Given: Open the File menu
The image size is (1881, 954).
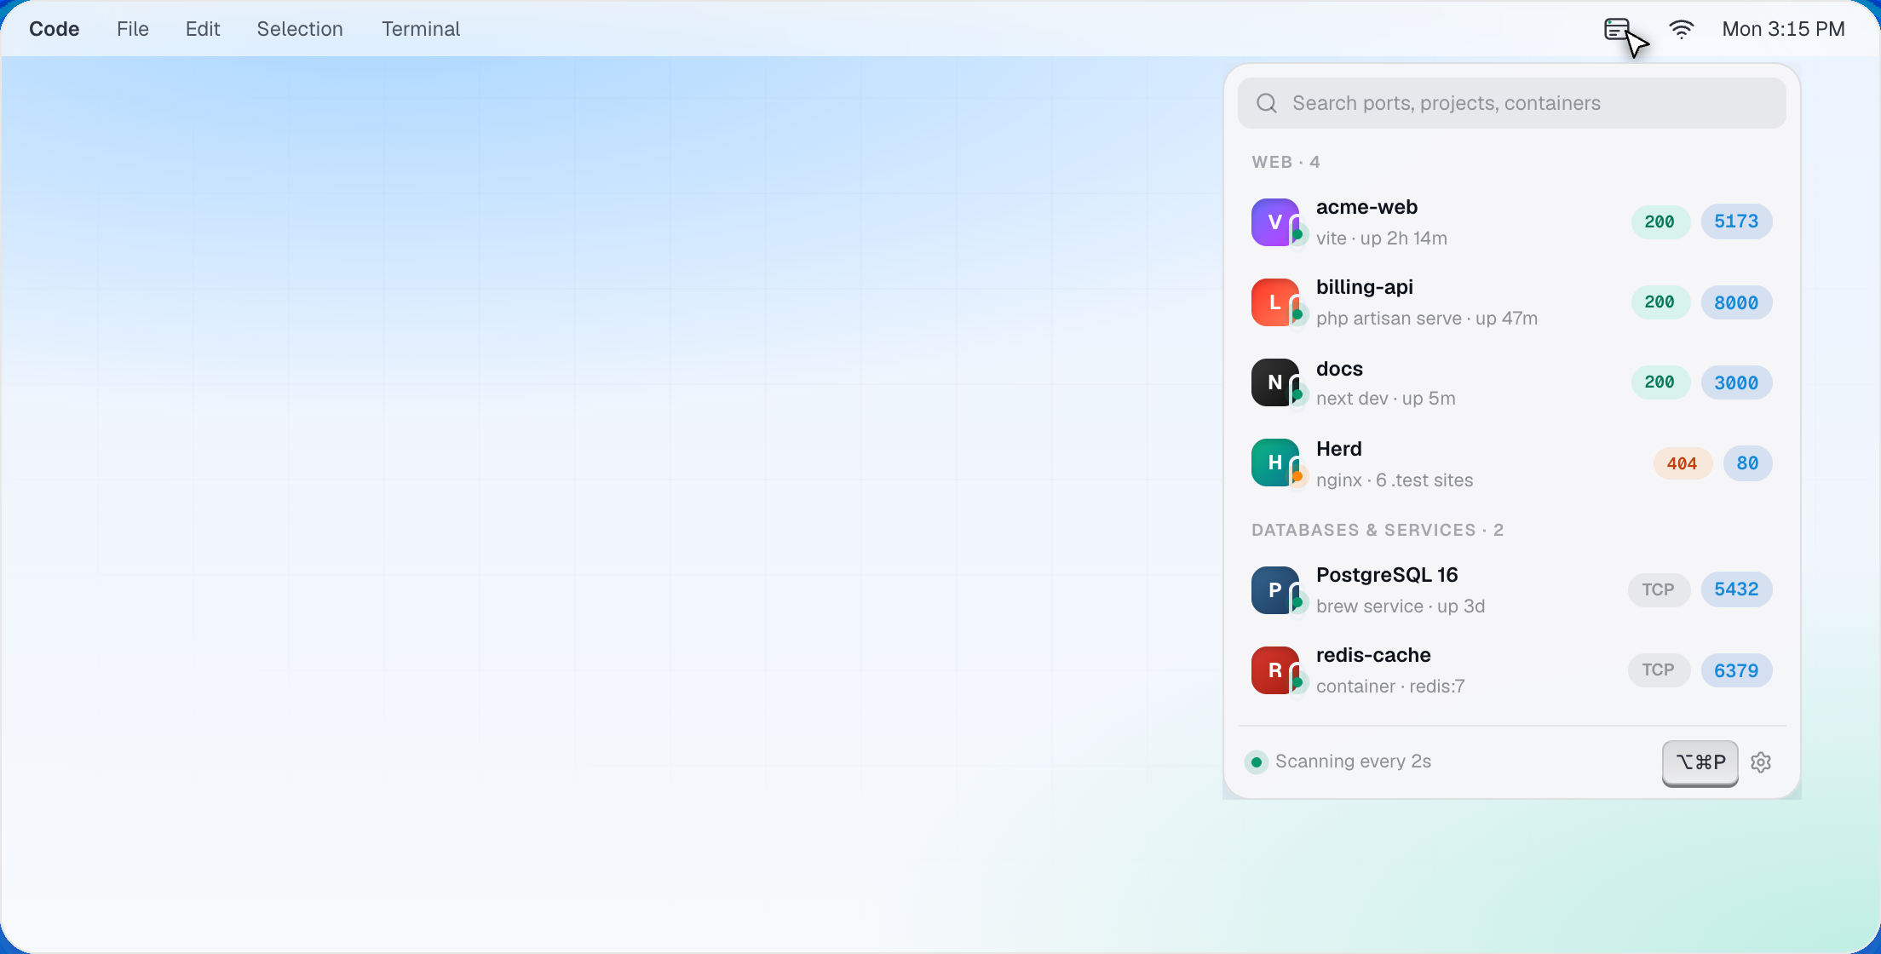Looking at the screenshot, I should coord(133,29).
